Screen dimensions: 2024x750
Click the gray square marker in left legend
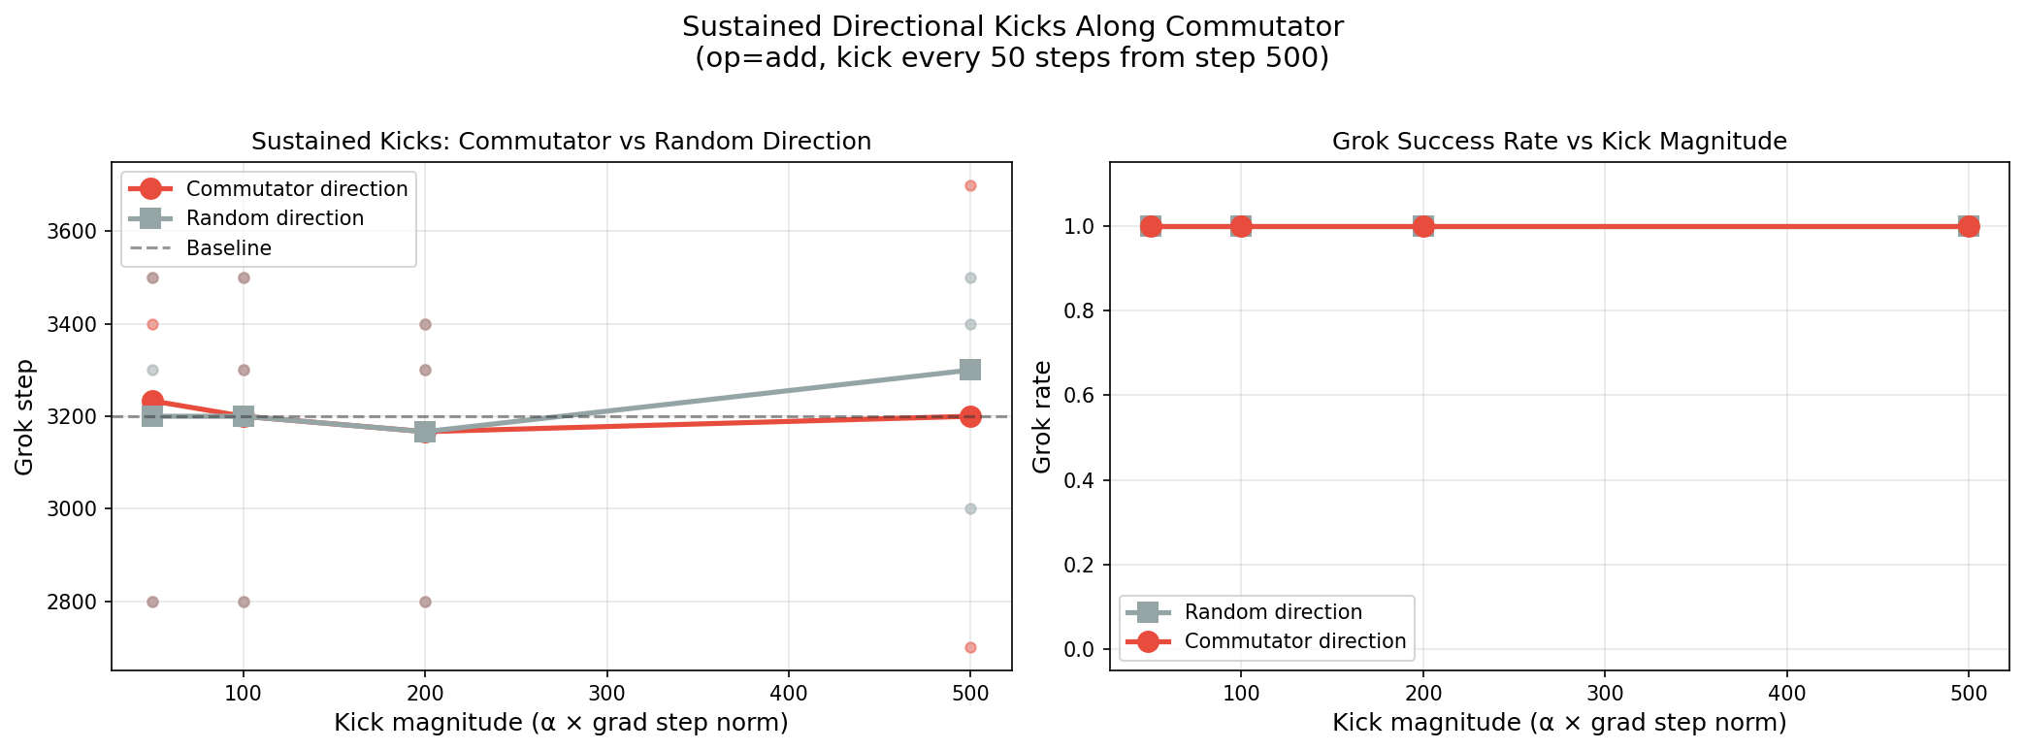tap(151, 218)
